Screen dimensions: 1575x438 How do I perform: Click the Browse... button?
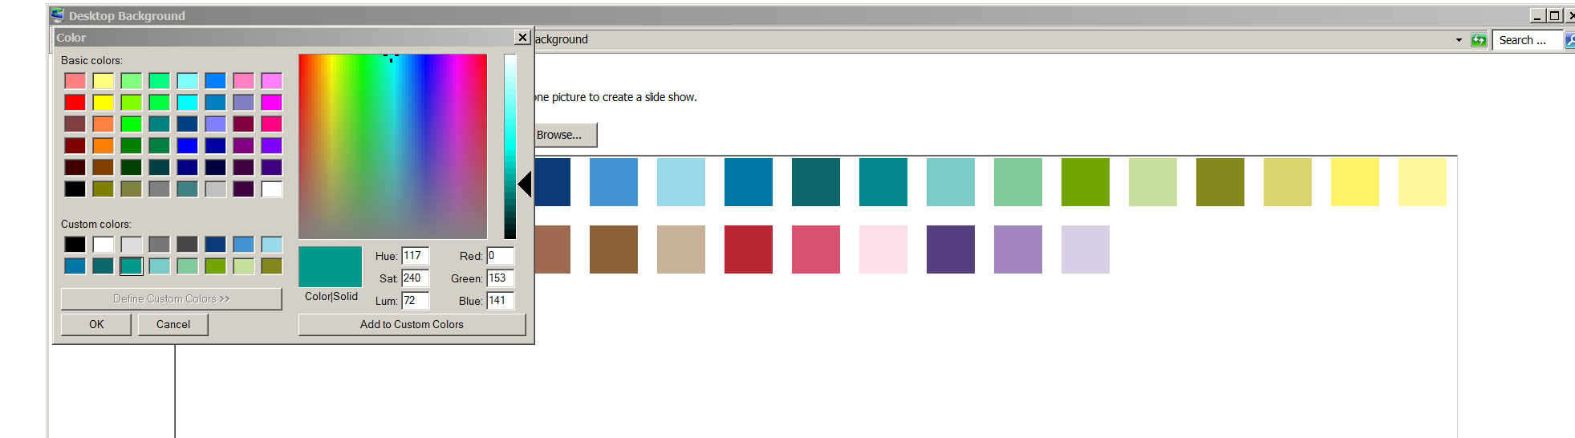565,135
